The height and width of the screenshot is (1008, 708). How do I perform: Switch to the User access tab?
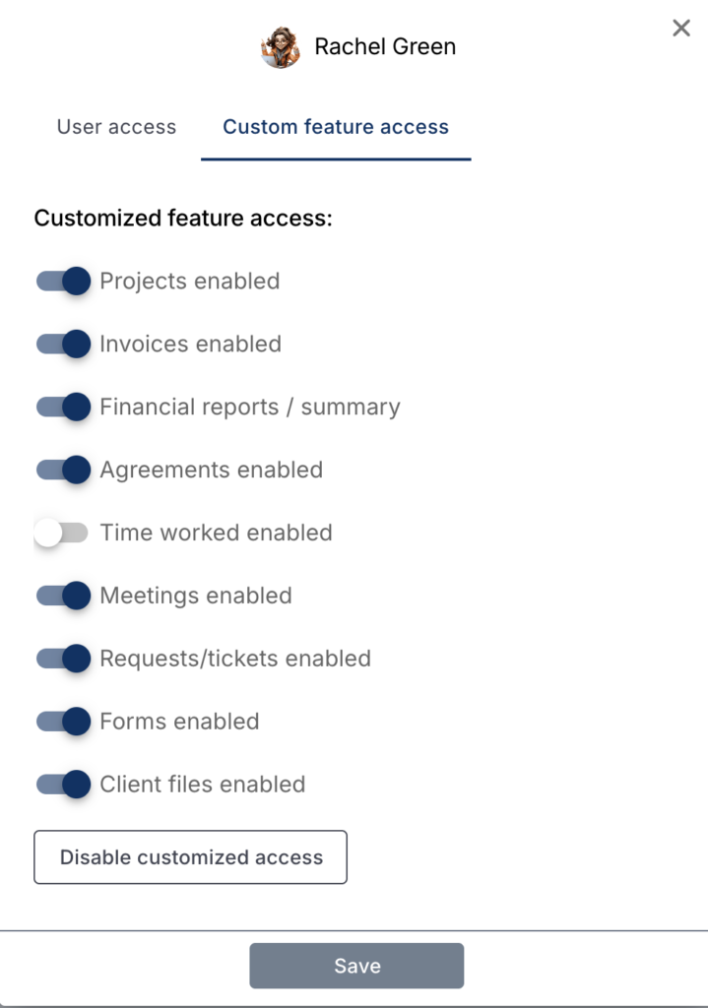coord(115,127)
